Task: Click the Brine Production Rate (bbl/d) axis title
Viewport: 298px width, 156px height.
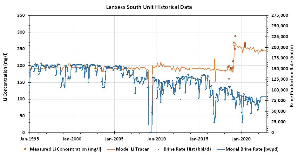Action: tap(292, 74)
